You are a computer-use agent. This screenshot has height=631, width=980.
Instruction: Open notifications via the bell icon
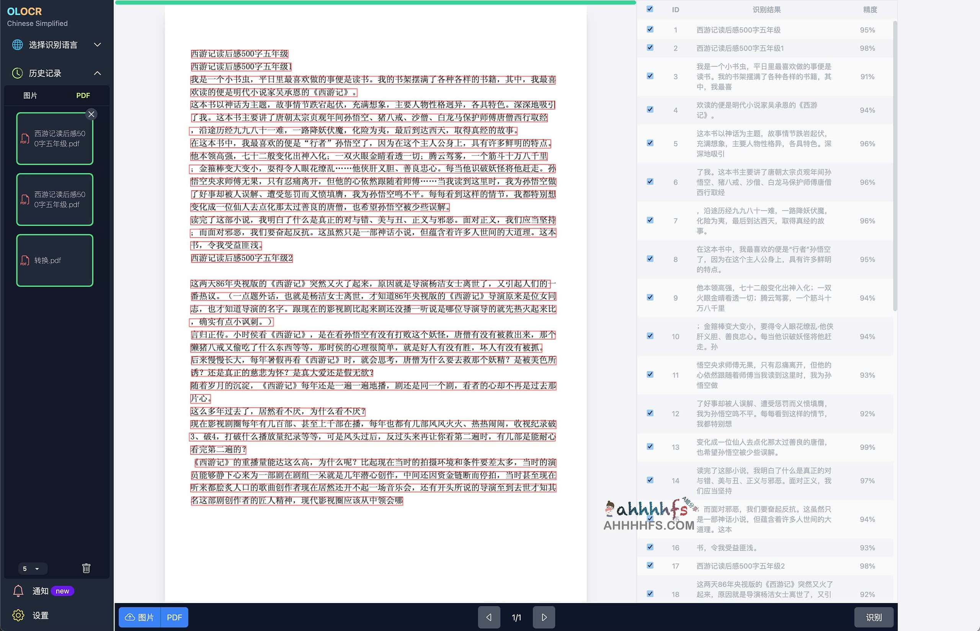click(x=18, y=591)
